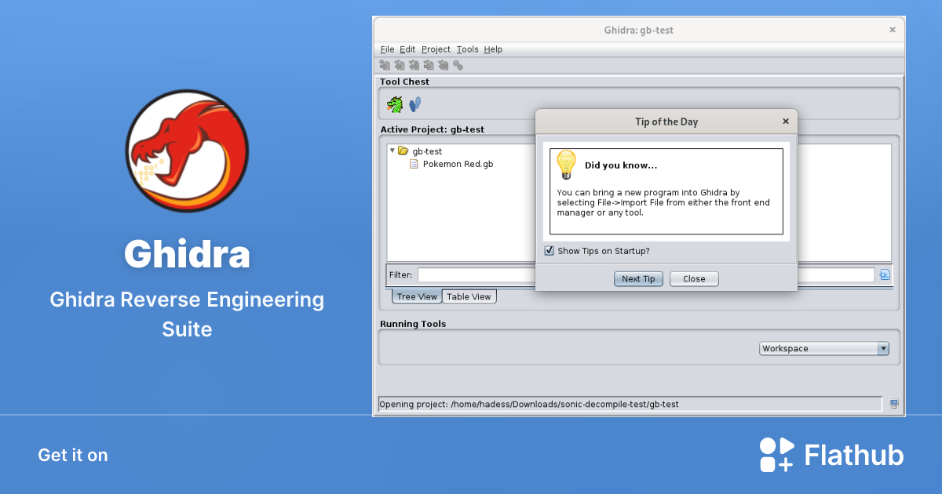Screen dimensions: 942x494
Task: Select the first toolbar icon on the left
Action: tap(384, 65)
